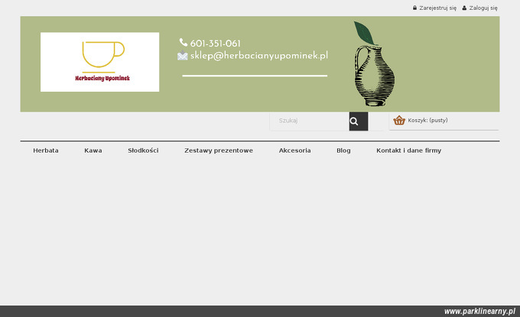Go to the Blog page

pos(343,150)
